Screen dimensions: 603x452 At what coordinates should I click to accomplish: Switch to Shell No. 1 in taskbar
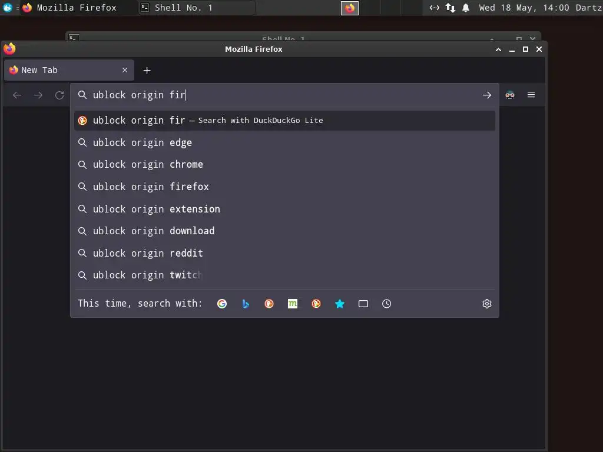(x=196, y=8)
